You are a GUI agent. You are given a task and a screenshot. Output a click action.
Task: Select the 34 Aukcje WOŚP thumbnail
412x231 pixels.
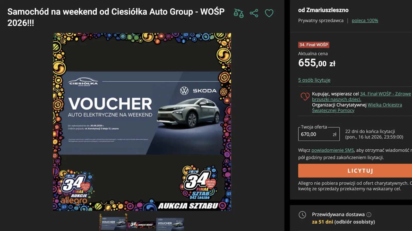tap(142, 225)
